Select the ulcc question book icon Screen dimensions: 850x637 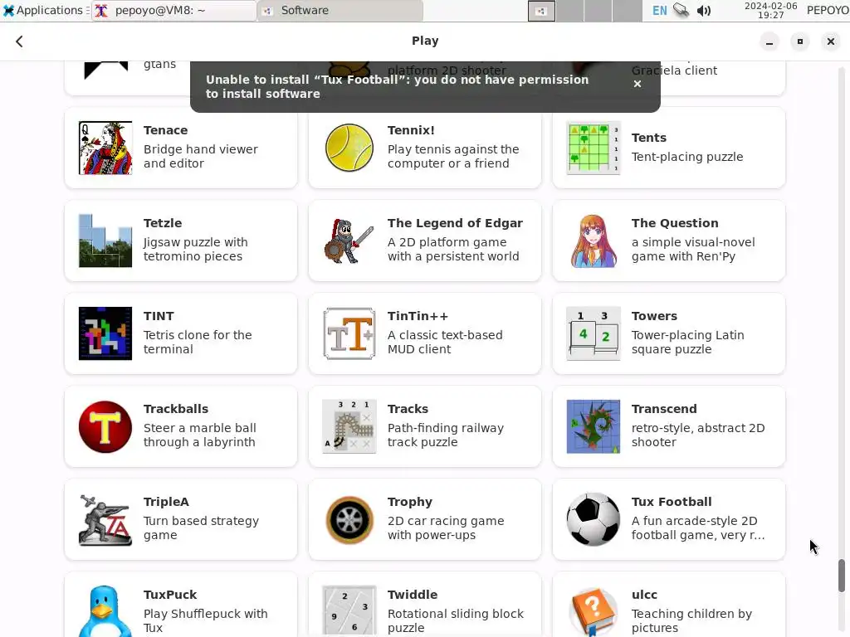[593, 611]
